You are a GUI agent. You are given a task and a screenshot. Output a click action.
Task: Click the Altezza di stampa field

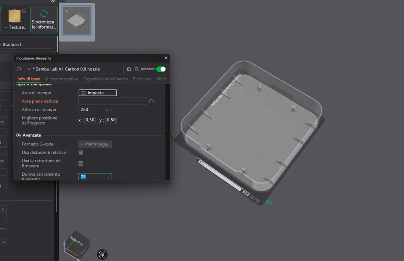pos(95,110)
